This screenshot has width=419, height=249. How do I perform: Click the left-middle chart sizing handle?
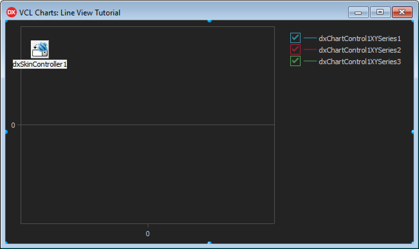6,132
